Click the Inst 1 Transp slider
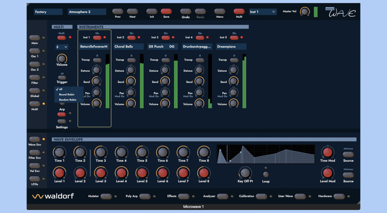Image resolution: width=387 pixels, height=213 pixels. 97,60
